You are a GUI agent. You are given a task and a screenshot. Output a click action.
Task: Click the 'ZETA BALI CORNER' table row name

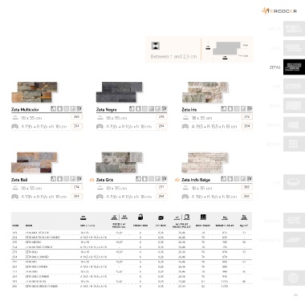point(37,257)
